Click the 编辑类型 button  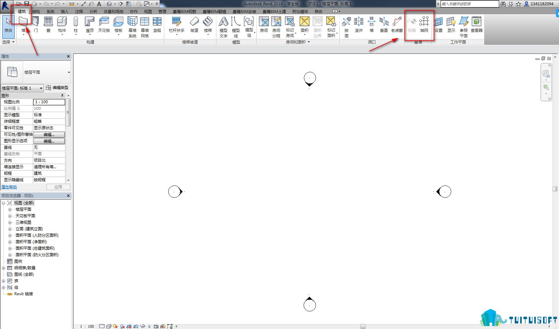coord(57,88)
